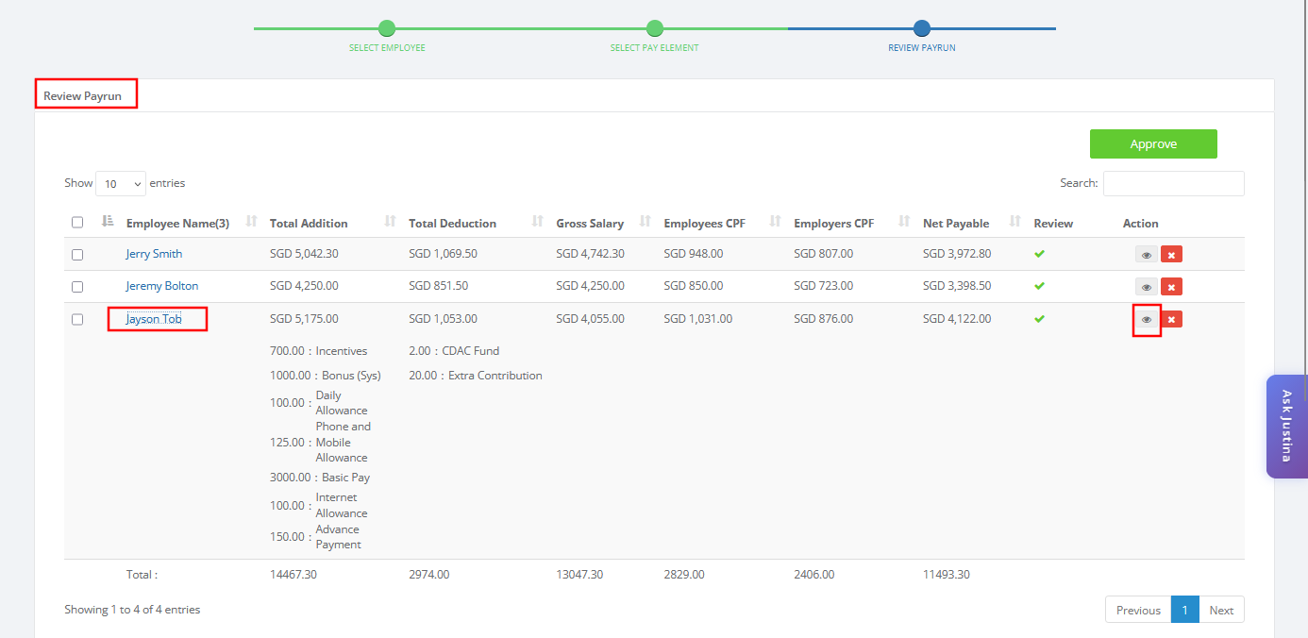The width and height of the screenshot is (1308, 638).
Task: Remove Jayson Tob with red X icon
Action: [1171, 319]
